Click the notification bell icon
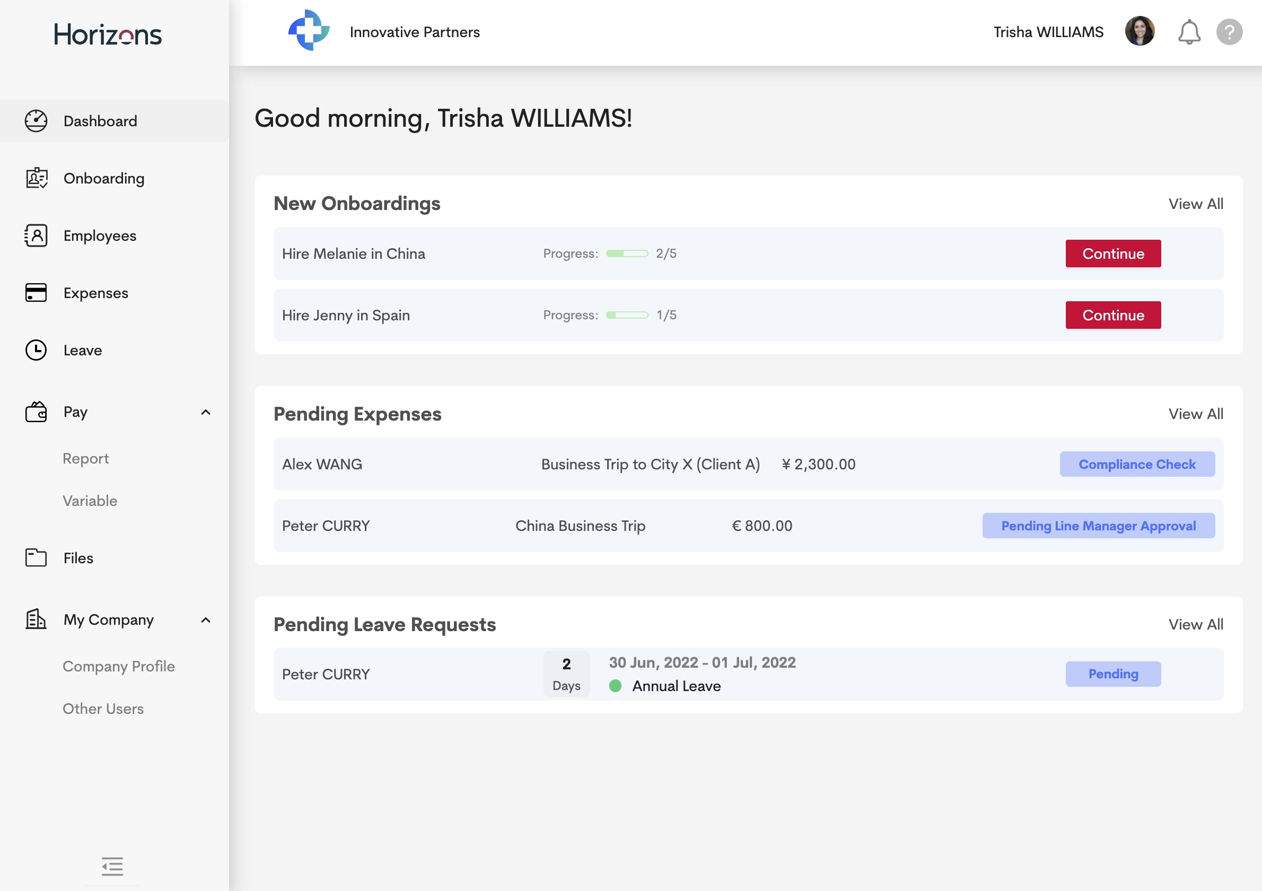This screenshot has width=1262, height=891. pyautogui.click(x=1189, y=31)
